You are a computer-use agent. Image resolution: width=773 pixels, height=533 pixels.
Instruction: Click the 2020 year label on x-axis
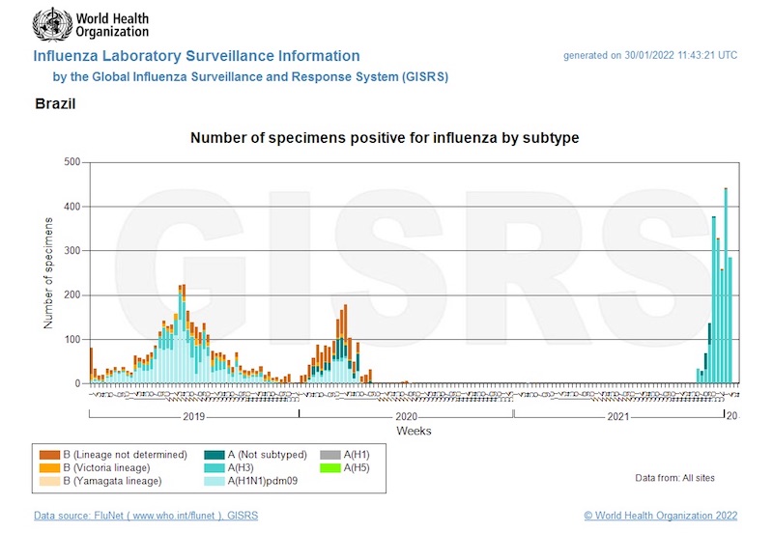[406, 417]
